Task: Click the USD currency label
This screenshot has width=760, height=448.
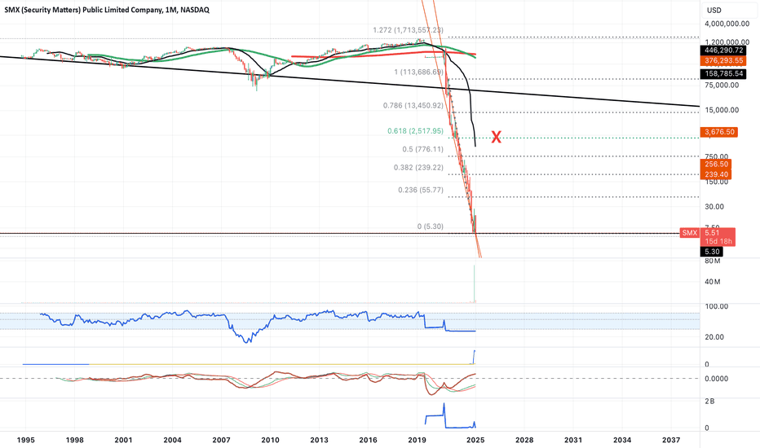Action: click(714, 10)
